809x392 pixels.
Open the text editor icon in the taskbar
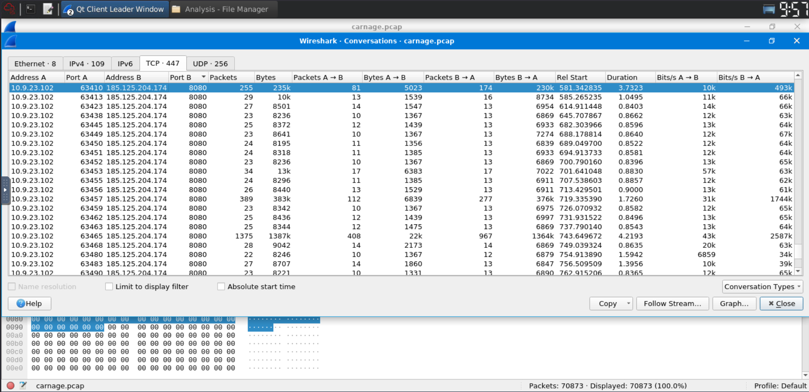(x=48, y=9)
